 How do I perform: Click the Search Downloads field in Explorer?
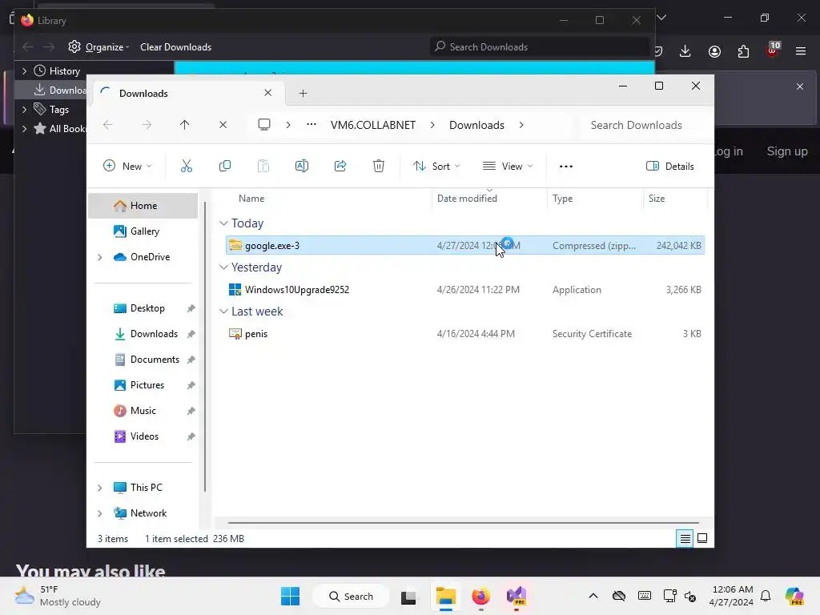click(x=645, y=125)
